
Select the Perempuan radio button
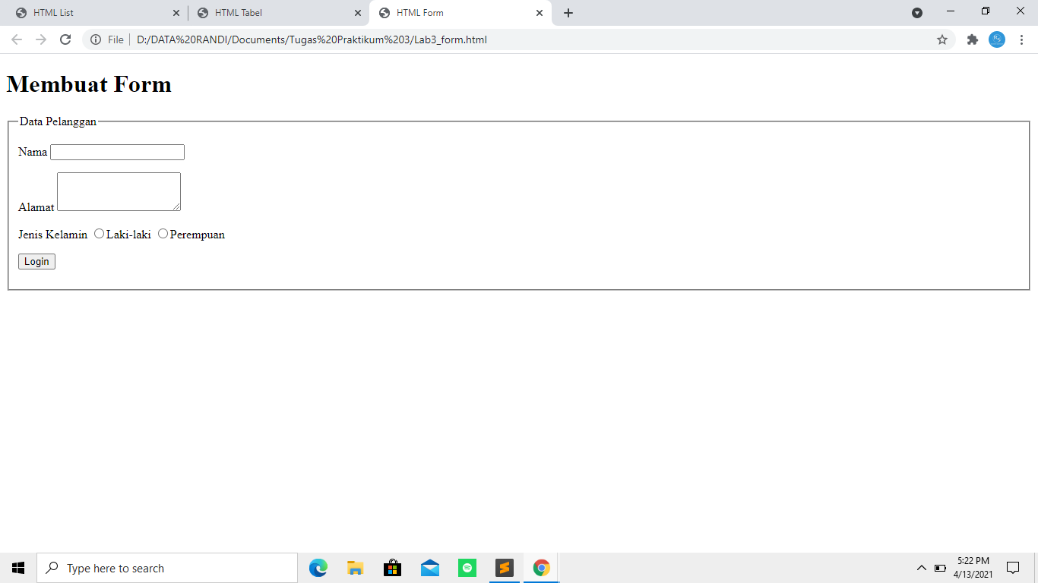click(x=163, y=234)
